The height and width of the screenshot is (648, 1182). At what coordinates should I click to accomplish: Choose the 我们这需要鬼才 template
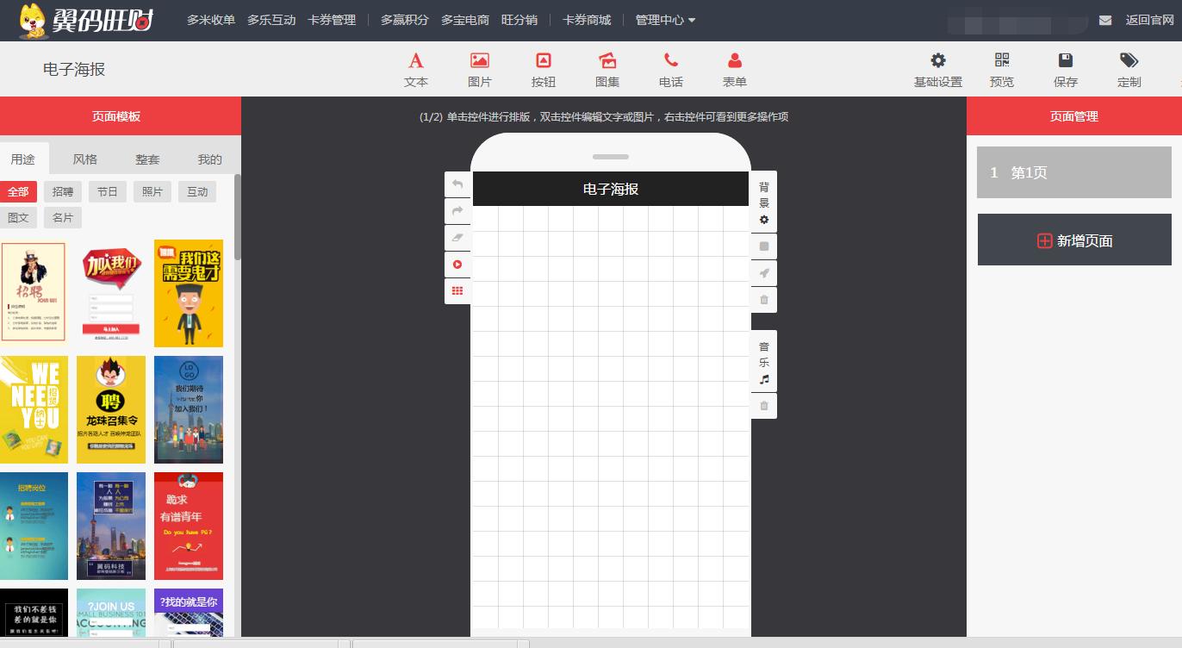point(189,293)
